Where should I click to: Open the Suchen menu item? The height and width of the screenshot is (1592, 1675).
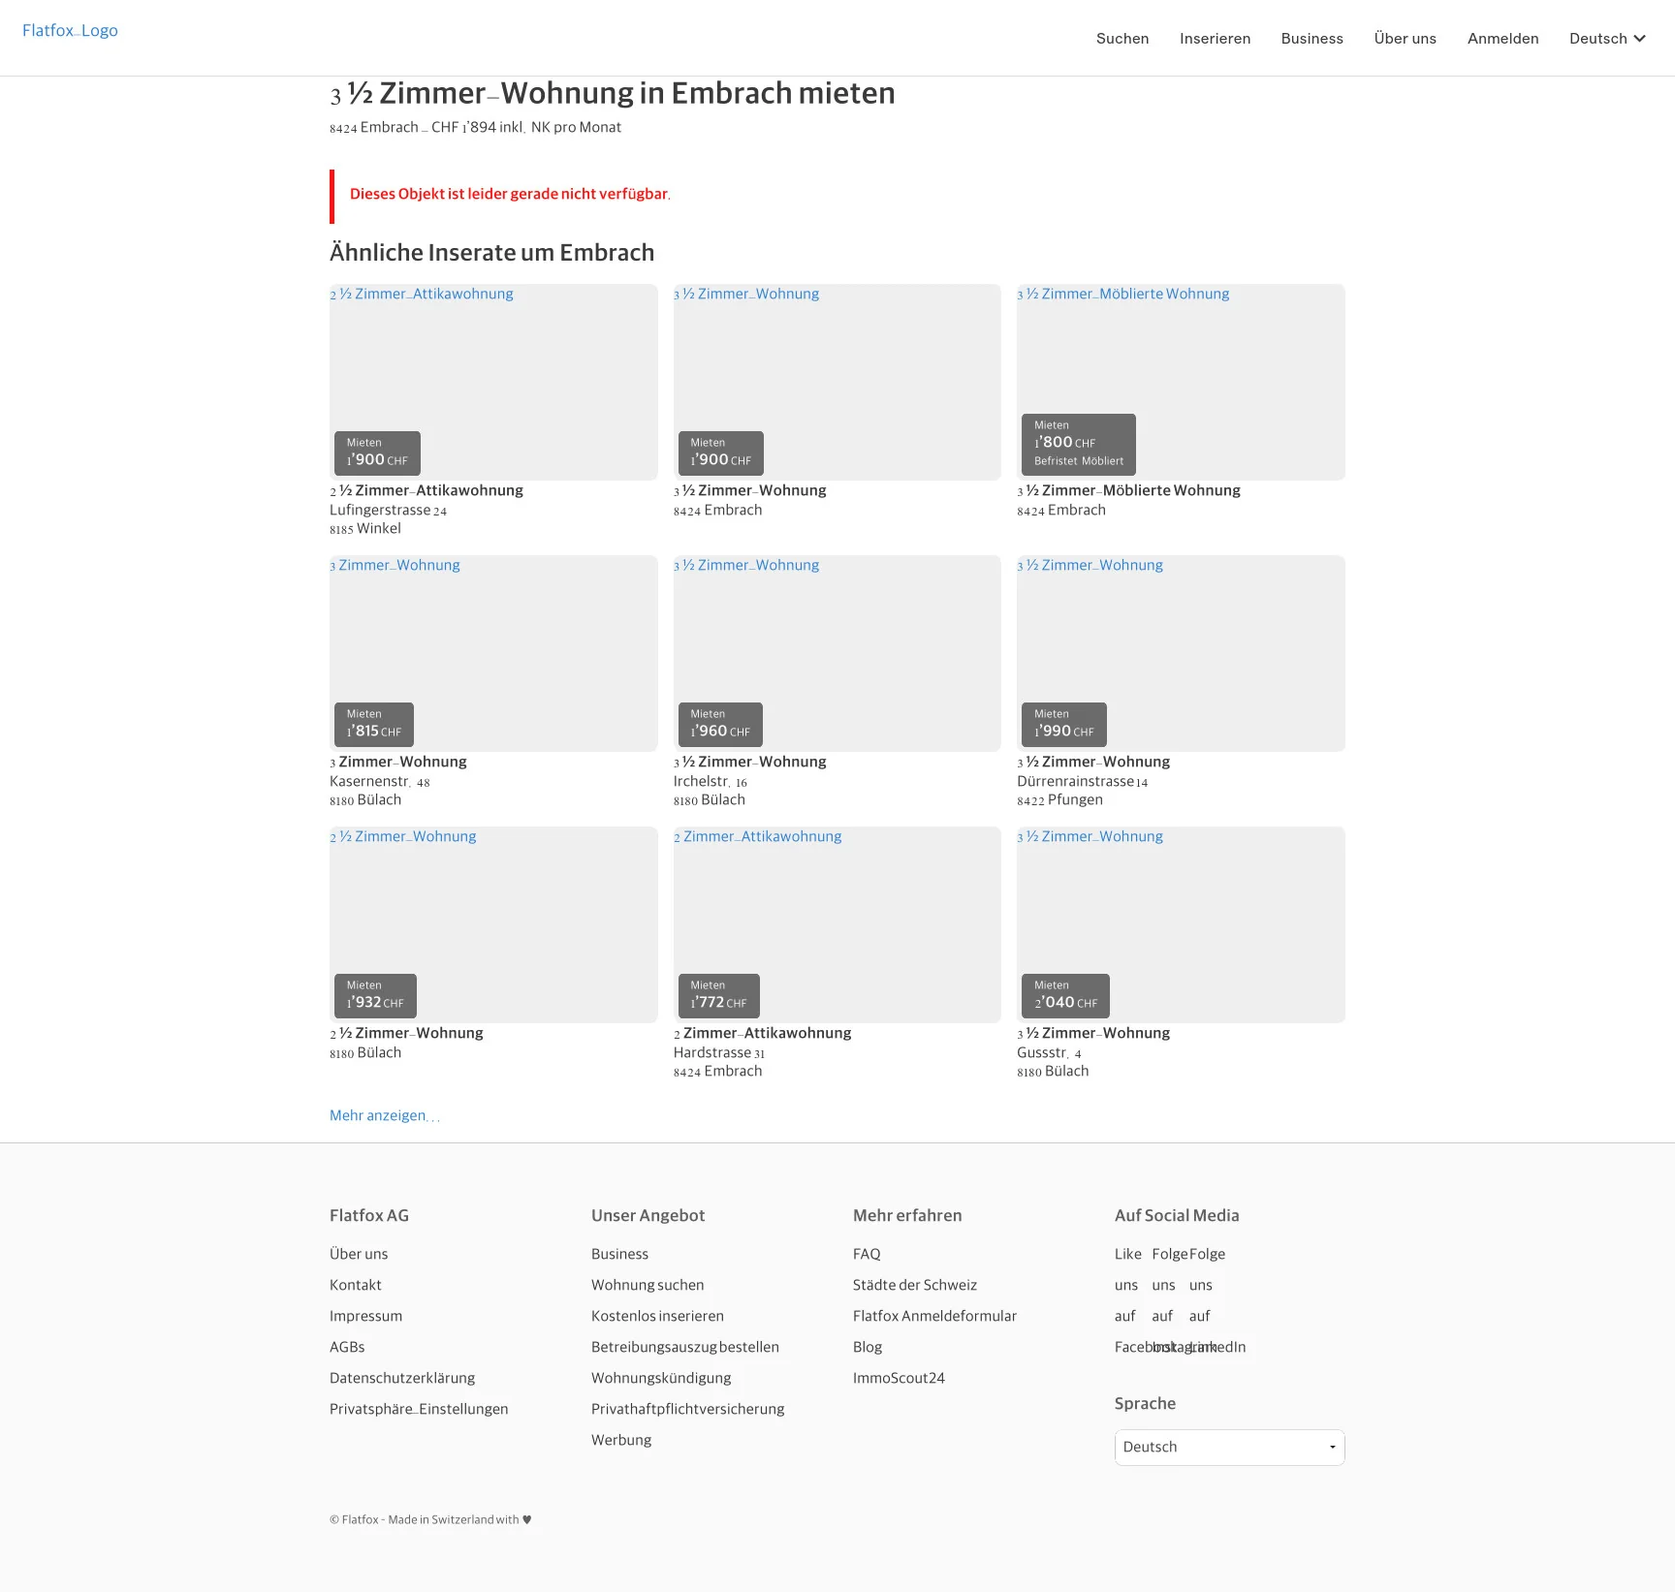[x=1122, y=39]
